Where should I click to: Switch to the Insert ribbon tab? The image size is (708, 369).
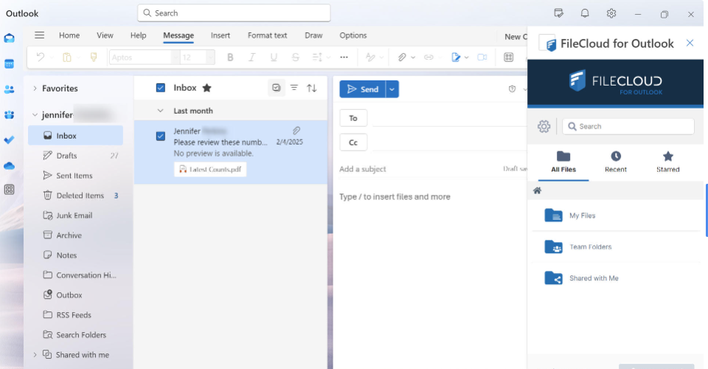tap(221, 35)
